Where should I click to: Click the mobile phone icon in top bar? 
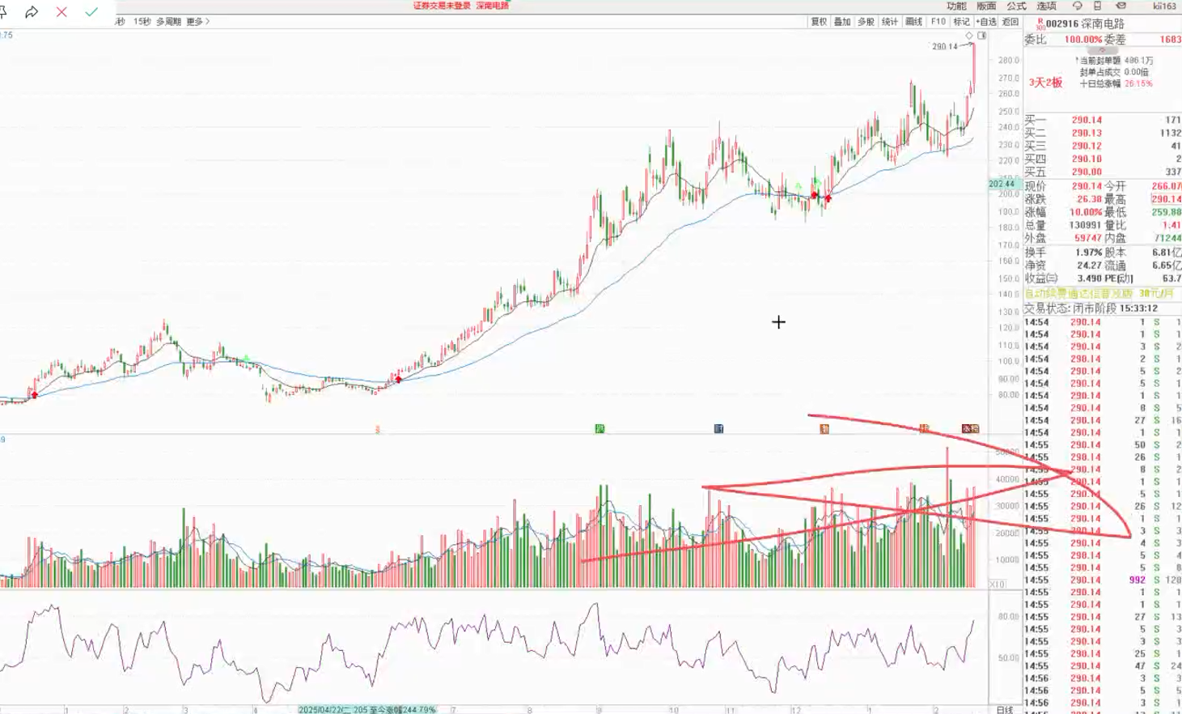tap(1098, 6)
